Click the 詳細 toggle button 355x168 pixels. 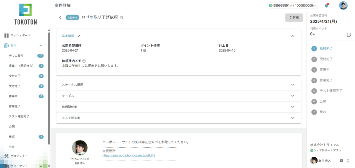(x=294, y=17)
